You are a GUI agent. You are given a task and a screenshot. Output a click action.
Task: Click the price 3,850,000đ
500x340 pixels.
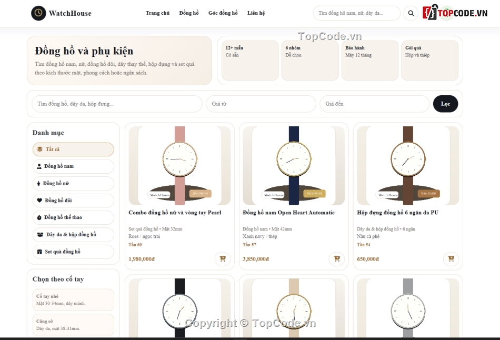pos(256,259)
